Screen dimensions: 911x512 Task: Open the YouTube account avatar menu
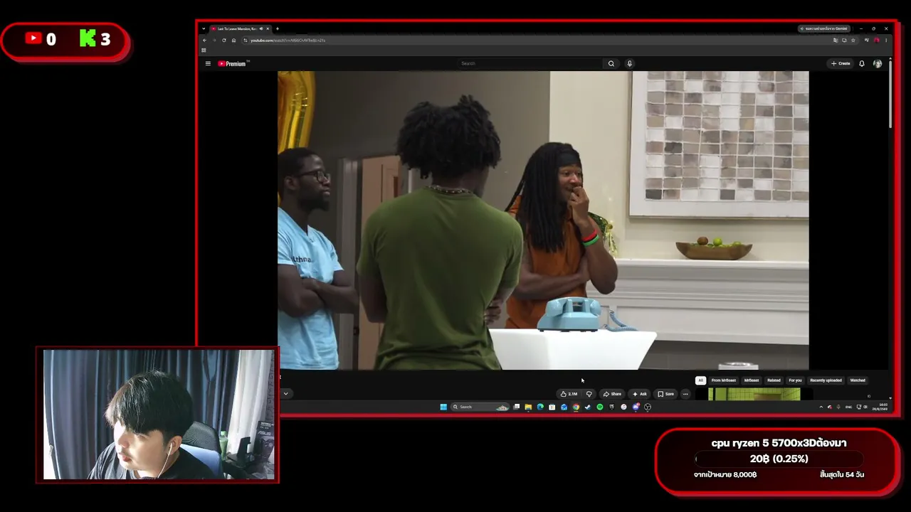877,63
